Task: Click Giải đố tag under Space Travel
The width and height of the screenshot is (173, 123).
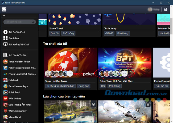Action: coord(55,33)
